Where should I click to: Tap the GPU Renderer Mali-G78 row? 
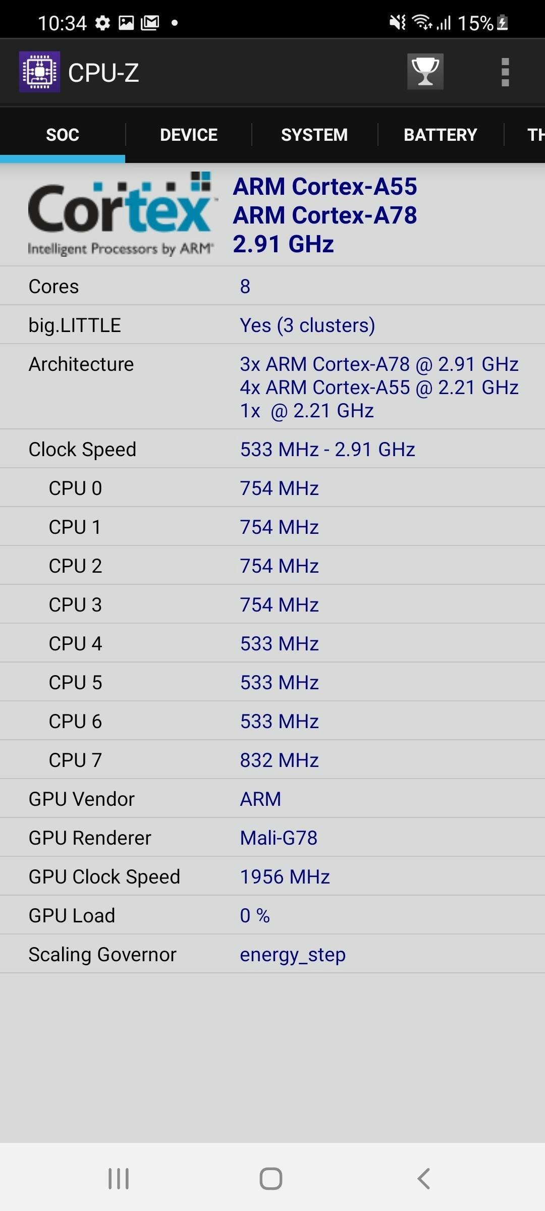point(272,838)
